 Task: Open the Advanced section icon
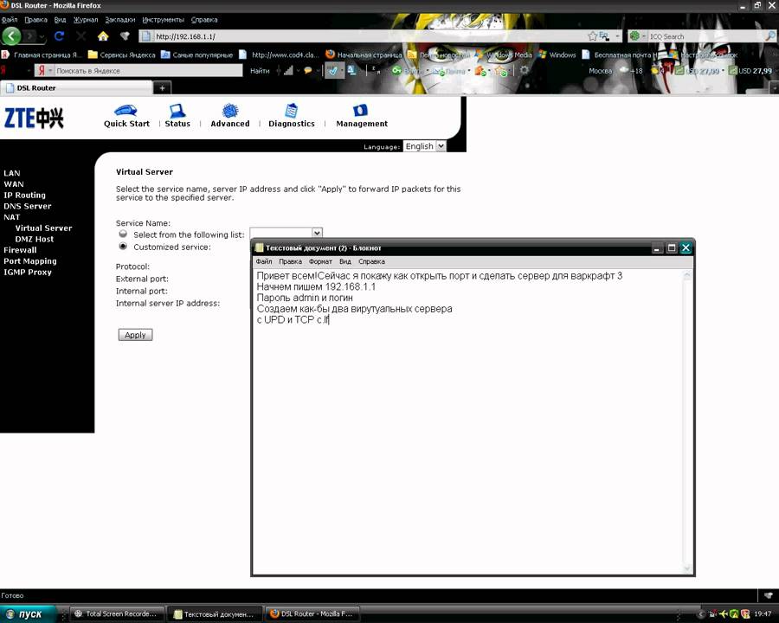[x=229, y=110]
